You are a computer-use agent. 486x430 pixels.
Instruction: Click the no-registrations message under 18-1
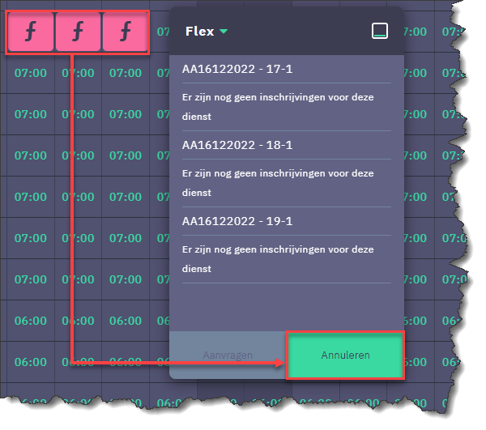(278, 183)
